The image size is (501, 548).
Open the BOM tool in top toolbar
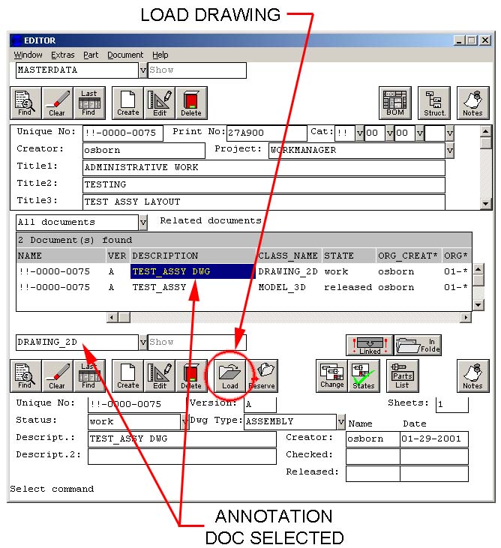(x=394, y=103)
